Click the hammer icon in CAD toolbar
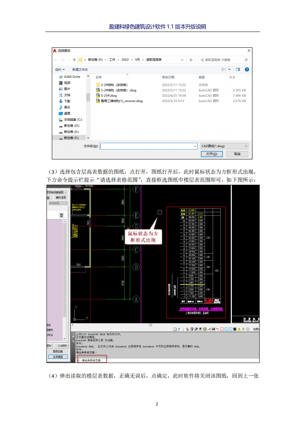Screen dimensions: 305x432 pyautogui.click(x=196, y=329)
